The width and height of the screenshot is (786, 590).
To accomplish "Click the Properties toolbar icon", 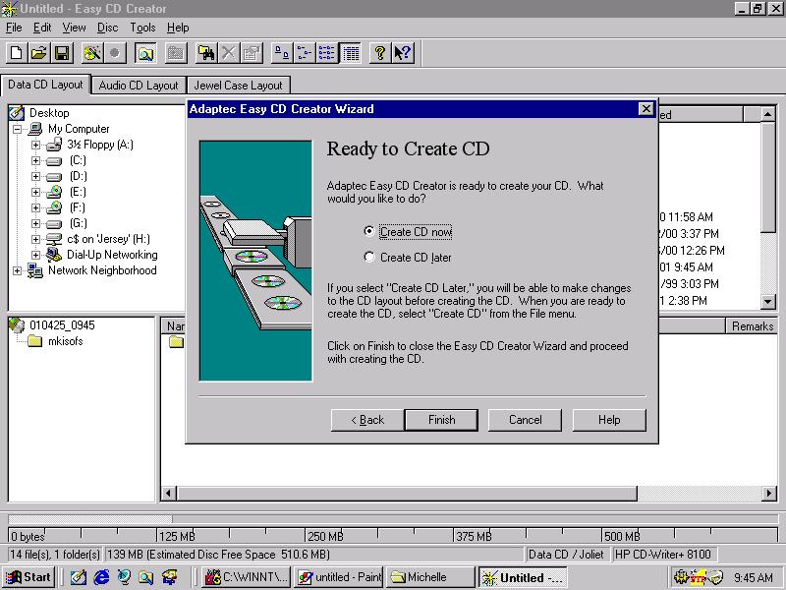I will [x=252, y=53].
